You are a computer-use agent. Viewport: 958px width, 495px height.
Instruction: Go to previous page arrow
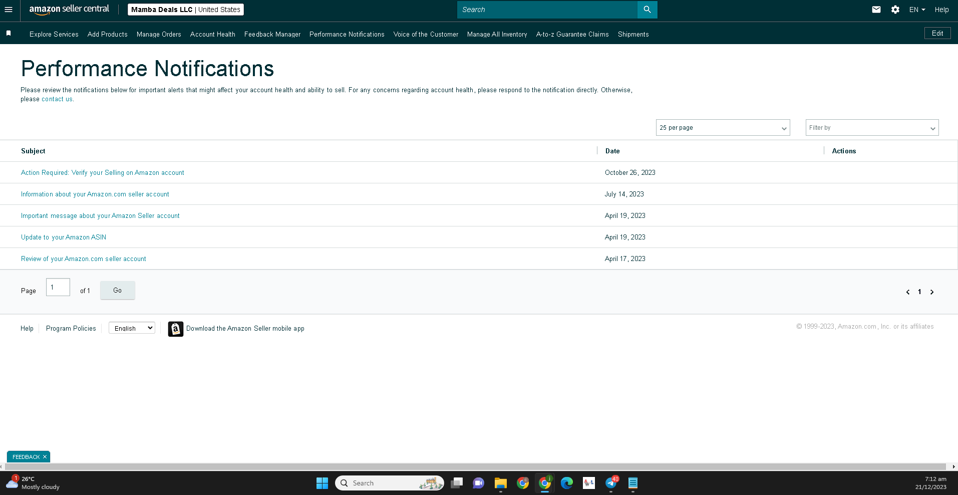[908, 292]
